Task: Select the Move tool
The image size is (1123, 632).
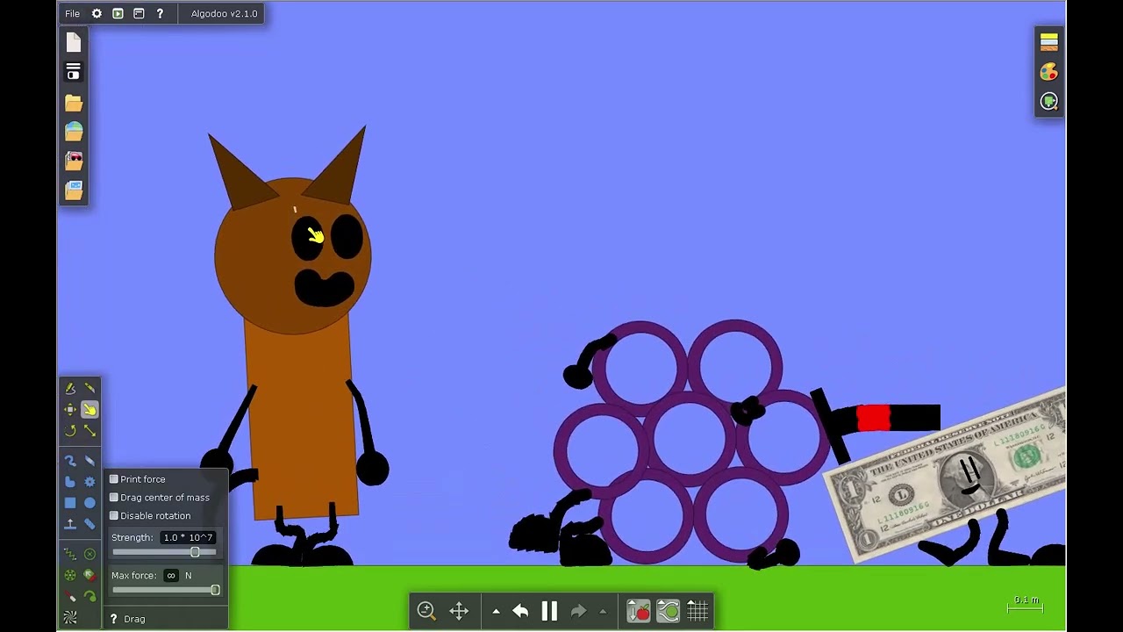Action: click(x=70, y=409)
